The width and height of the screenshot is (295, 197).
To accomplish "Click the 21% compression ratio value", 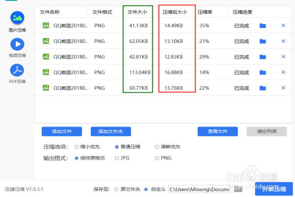I will pos(205,41).
